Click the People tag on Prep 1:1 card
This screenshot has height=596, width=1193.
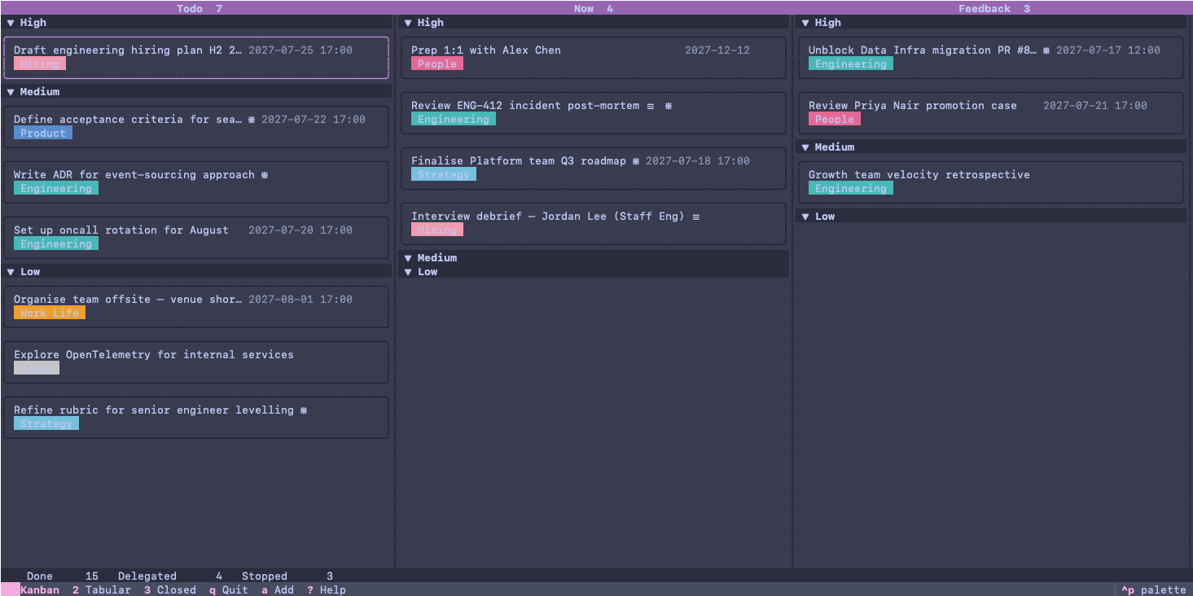pos(437,64)
